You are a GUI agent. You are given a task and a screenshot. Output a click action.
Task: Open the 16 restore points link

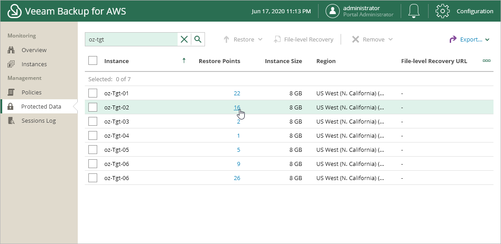click(x=237, y=107)
